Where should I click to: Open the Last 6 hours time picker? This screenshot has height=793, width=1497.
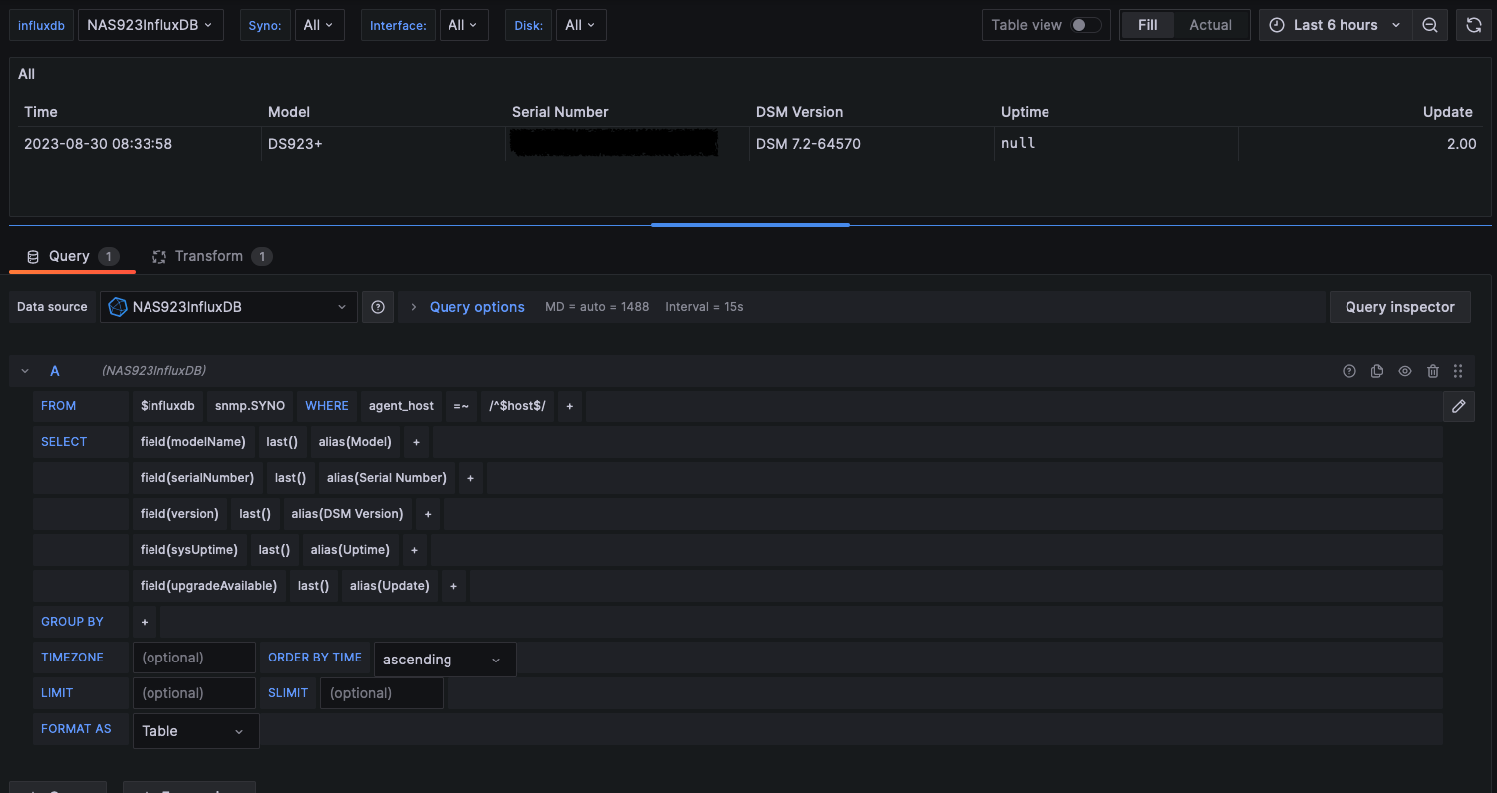tap(1335, 25)
